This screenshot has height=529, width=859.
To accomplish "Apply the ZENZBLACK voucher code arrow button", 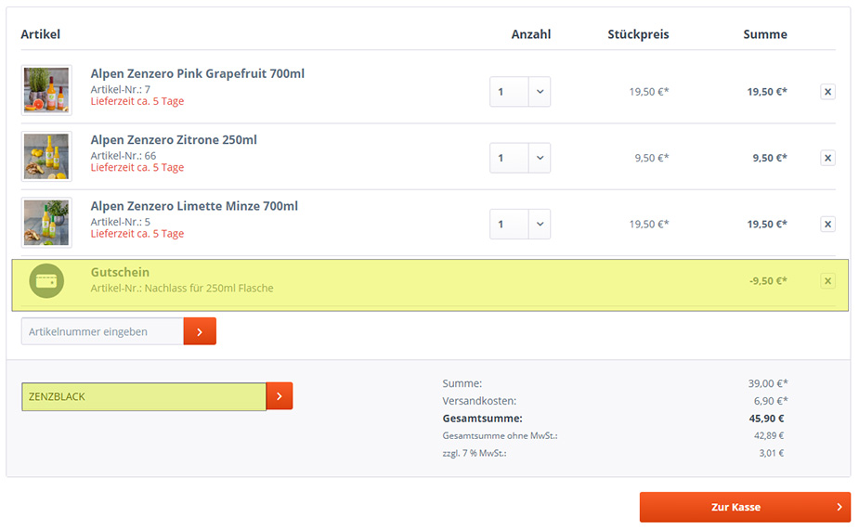I will [x=280, y=396].
